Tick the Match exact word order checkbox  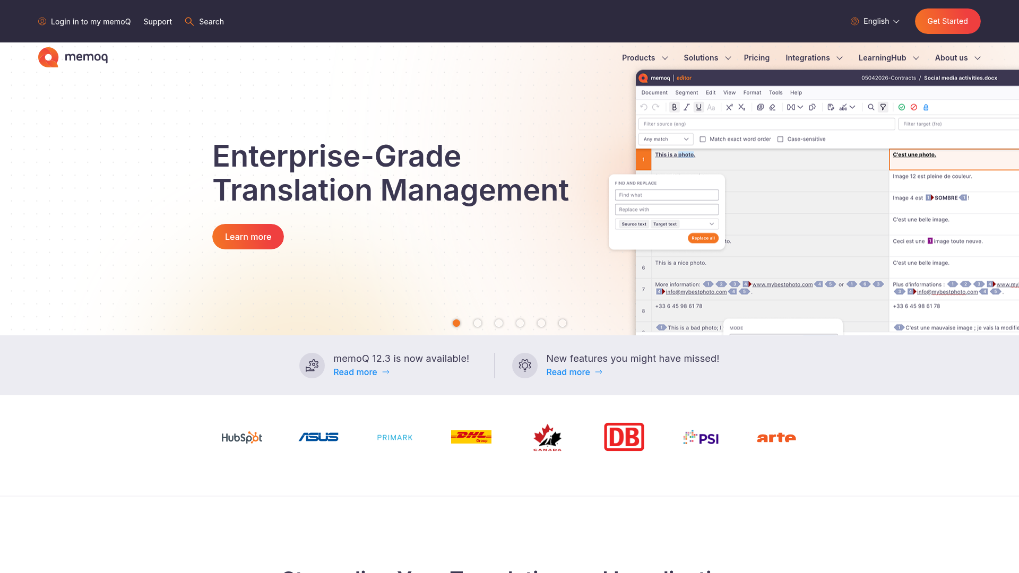703,139
